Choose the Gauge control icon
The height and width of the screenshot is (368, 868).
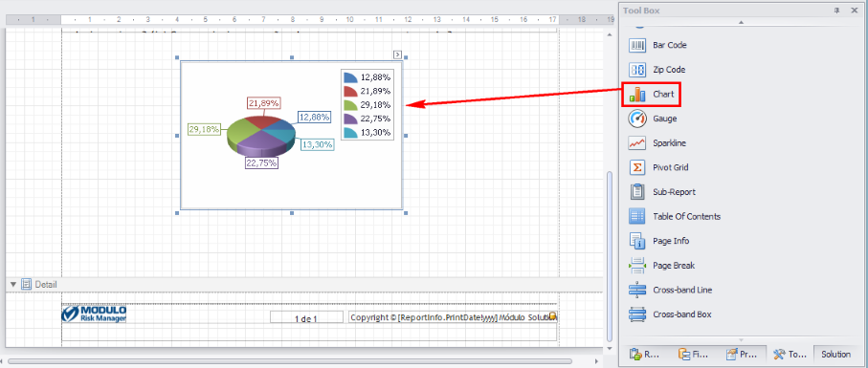[637, 119]
